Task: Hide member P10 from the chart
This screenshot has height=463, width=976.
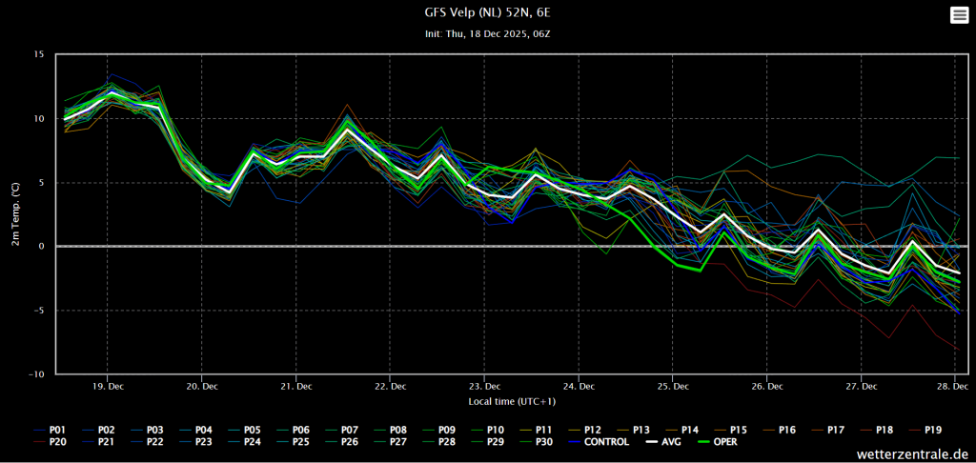Action: click(486, 430)
